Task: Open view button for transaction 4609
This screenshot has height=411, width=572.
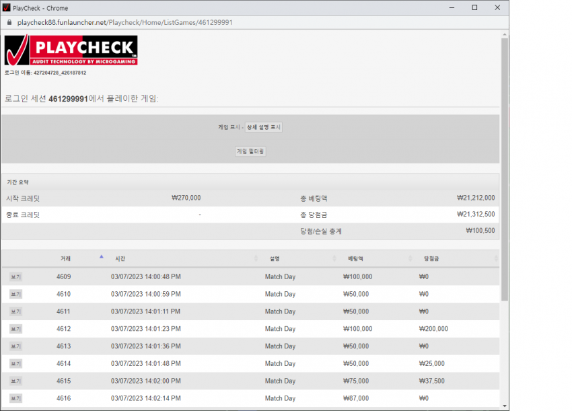Action: click(x=15, y=276)
